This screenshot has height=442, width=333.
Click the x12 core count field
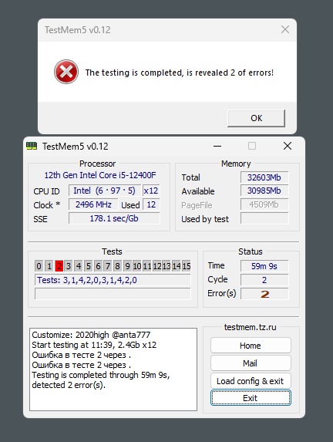point(151,191)
